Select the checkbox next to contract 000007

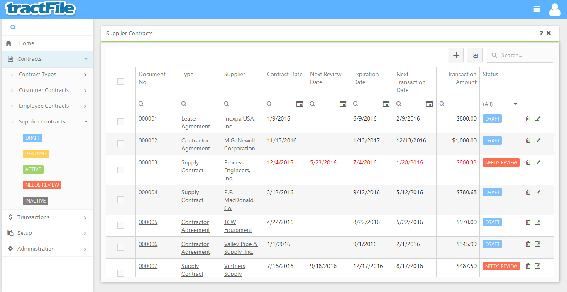pos(121,273)
